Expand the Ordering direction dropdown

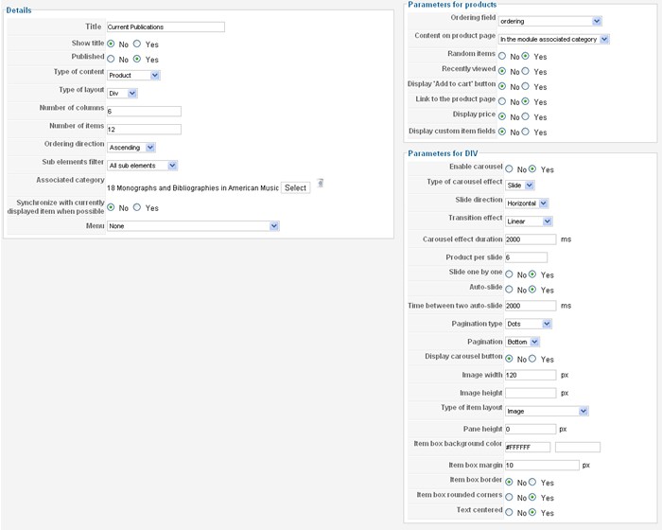131,148
